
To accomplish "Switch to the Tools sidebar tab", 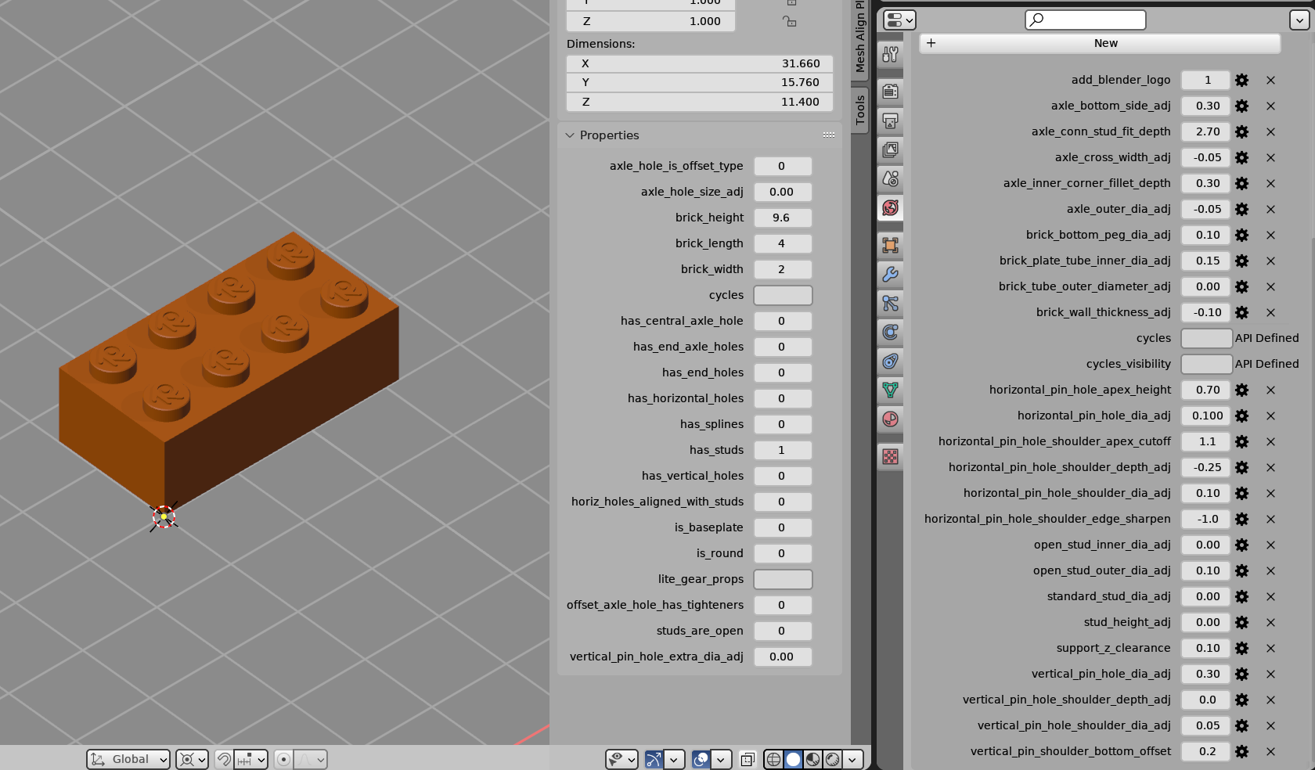I will pyautogui.click(x=859, y=110).
